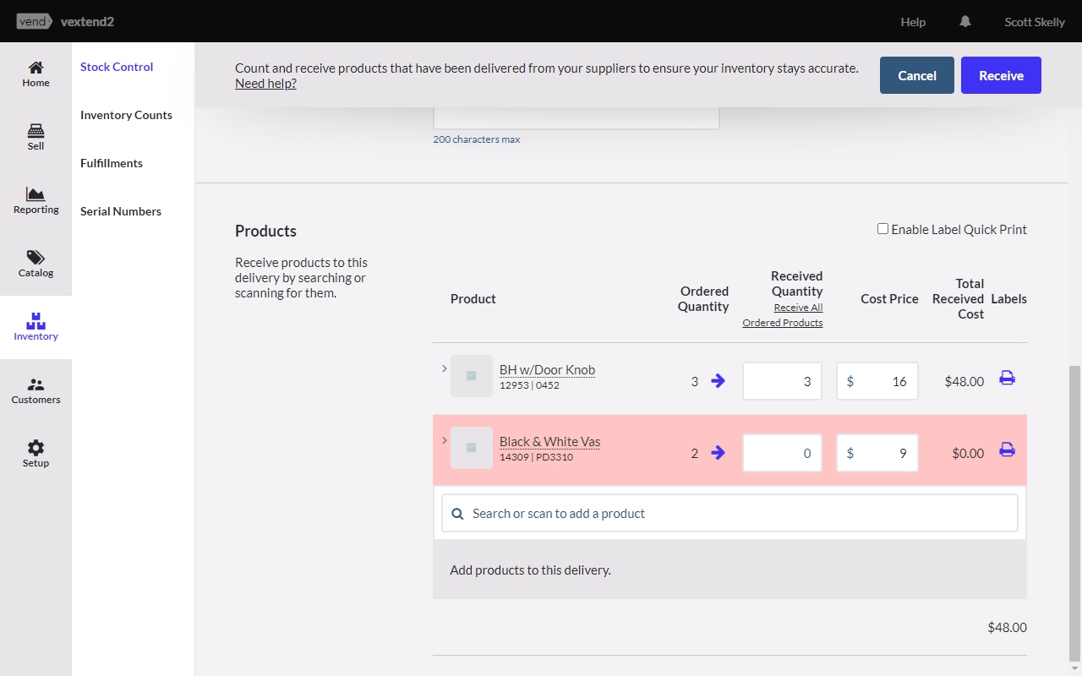Open the Serial Numbers page
1082x676 pixels.
click(x=120, y=210)
